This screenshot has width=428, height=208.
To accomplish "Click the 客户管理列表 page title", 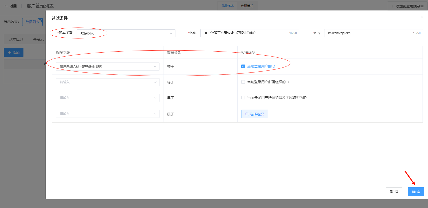I will [40, 6].
